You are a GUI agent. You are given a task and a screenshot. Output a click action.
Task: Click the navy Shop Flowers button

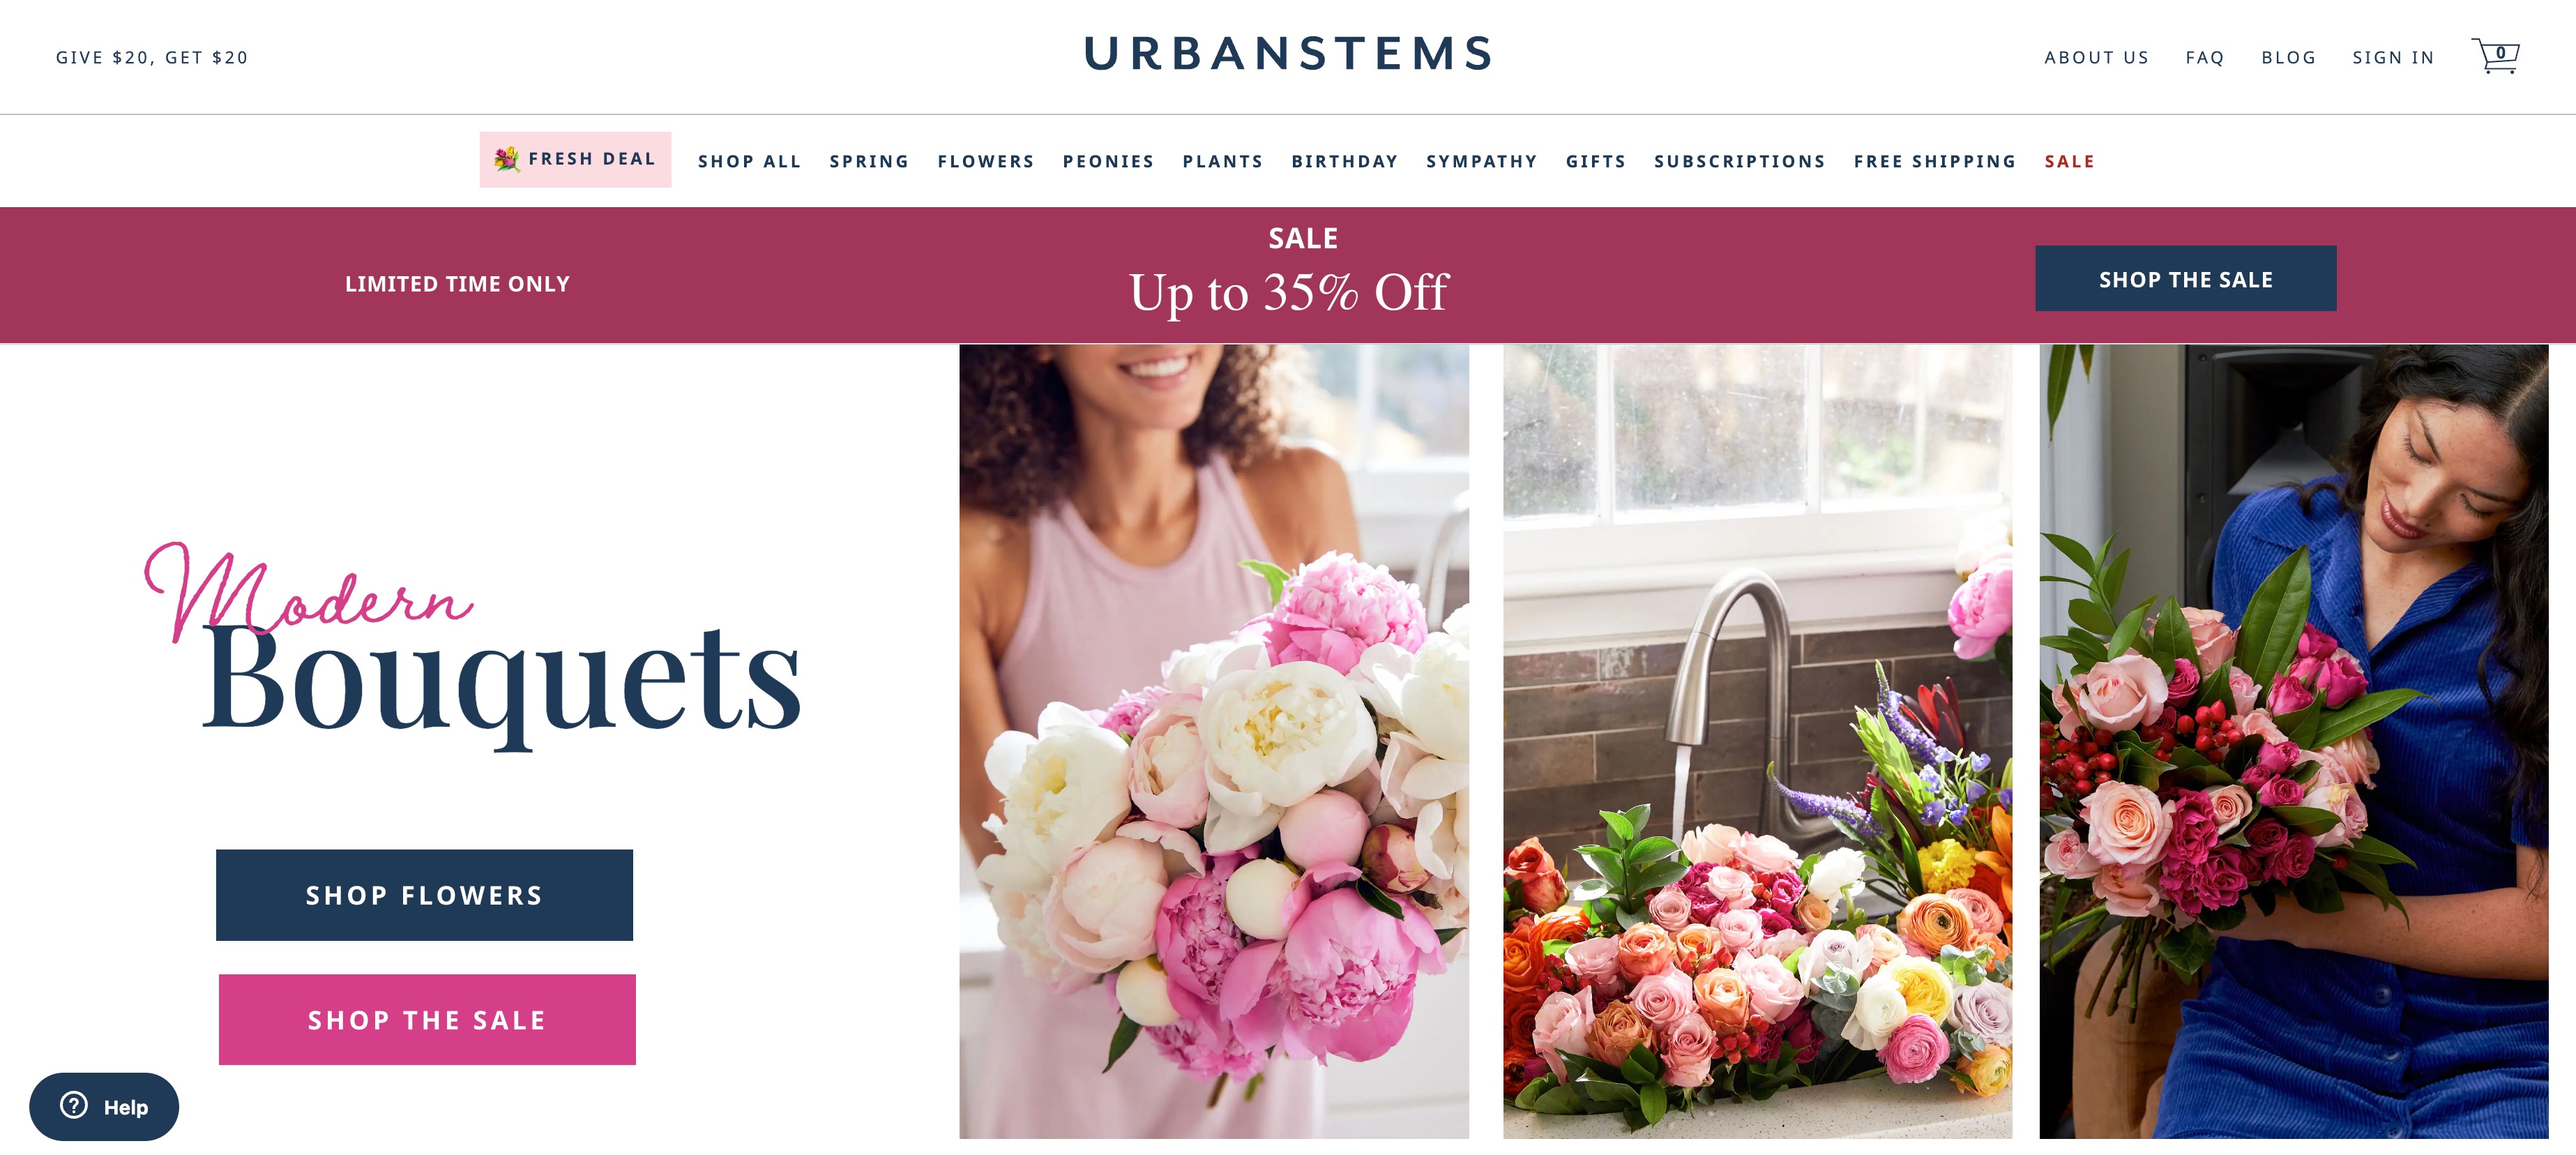(x=424, y=894)
